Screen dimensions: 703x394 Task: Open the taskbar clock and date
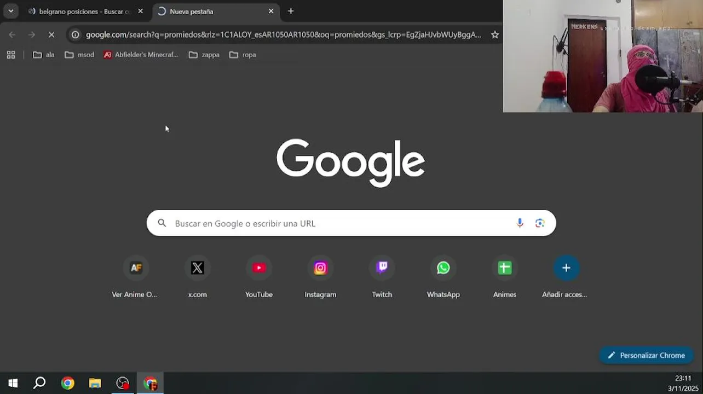682,383
